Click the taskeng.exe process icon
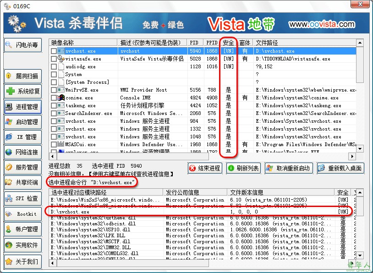The width and height of the screenshot is (373, 273). point(61,105)
